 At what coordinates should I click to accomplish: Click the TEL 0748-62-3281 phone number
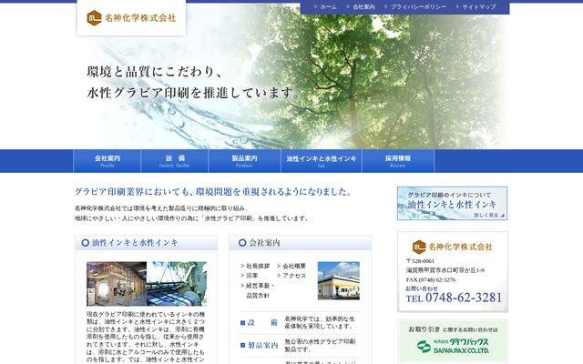coord(454,298)
